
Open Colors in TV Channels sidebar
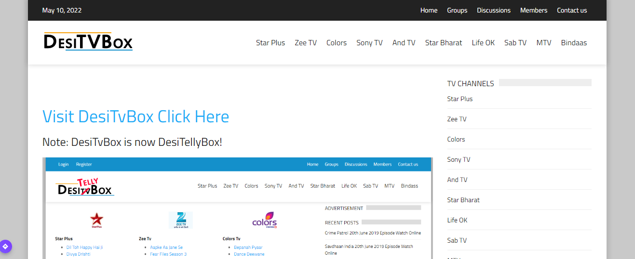pyautogui.click(x=456, y=139)
